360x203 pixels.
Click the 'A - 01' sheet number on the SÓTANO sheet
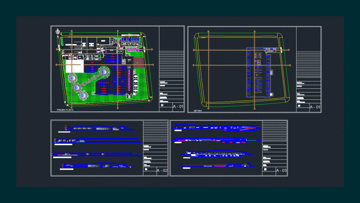pyautogui.click(x=315, y=107)
